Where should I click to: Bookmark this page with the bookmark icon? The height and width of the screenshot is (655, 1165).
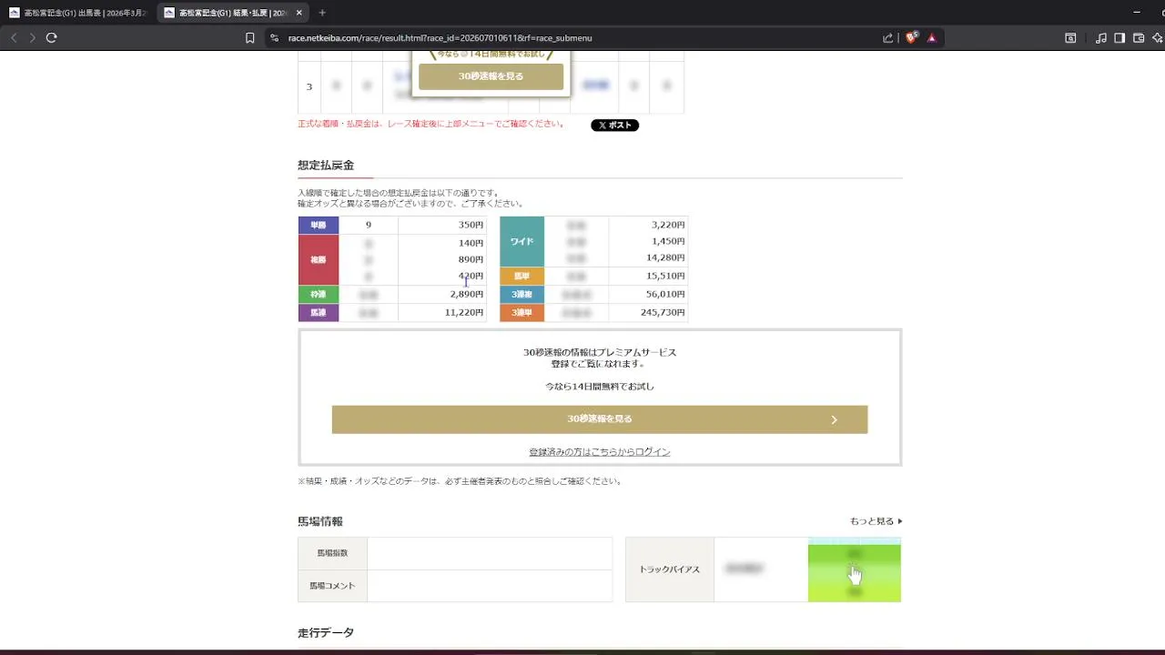(250, 38)
